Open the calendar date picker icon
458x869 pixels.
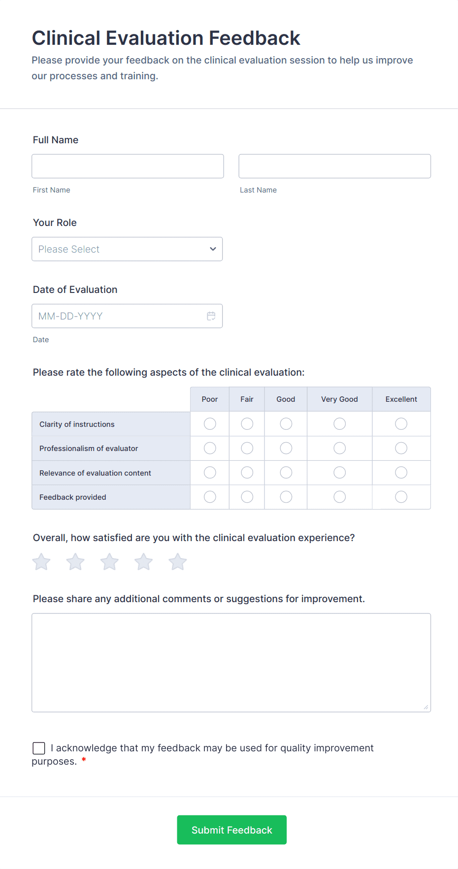211,316
